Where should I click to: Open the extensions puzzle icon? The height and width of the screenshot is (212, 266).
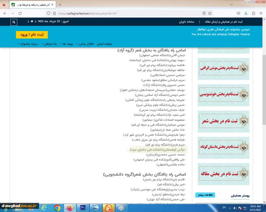pyautogui.click(x=254, y=13)
